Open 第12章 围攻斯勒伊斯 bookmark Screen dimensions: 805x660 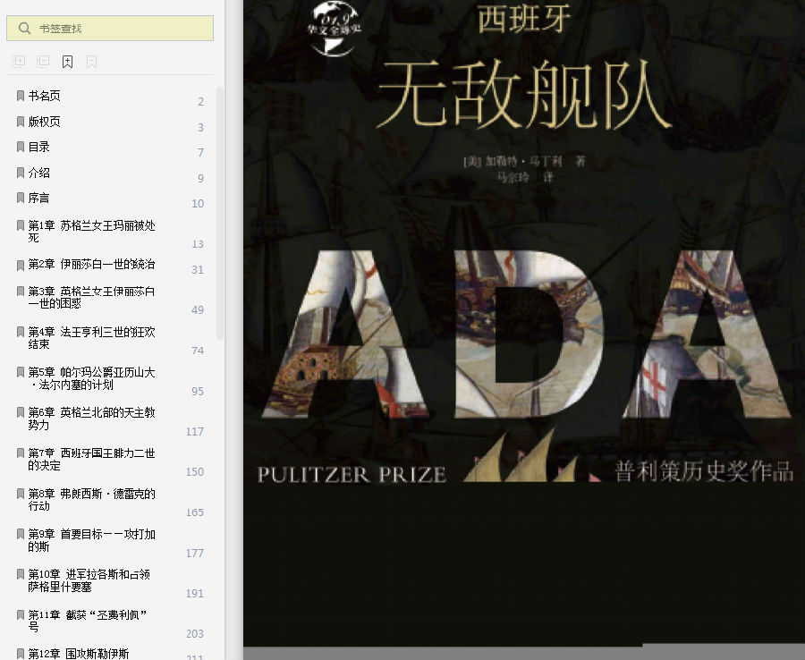(x=79, y=654)
